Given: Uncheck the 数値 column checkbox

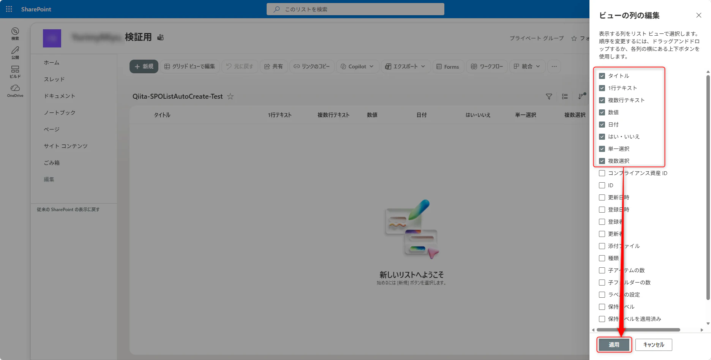Looking at the screenshot, I should point(602,112).
